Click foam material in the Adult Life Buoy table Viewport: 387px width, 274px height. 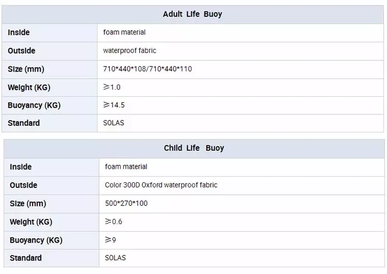click(x=124, y=32)
